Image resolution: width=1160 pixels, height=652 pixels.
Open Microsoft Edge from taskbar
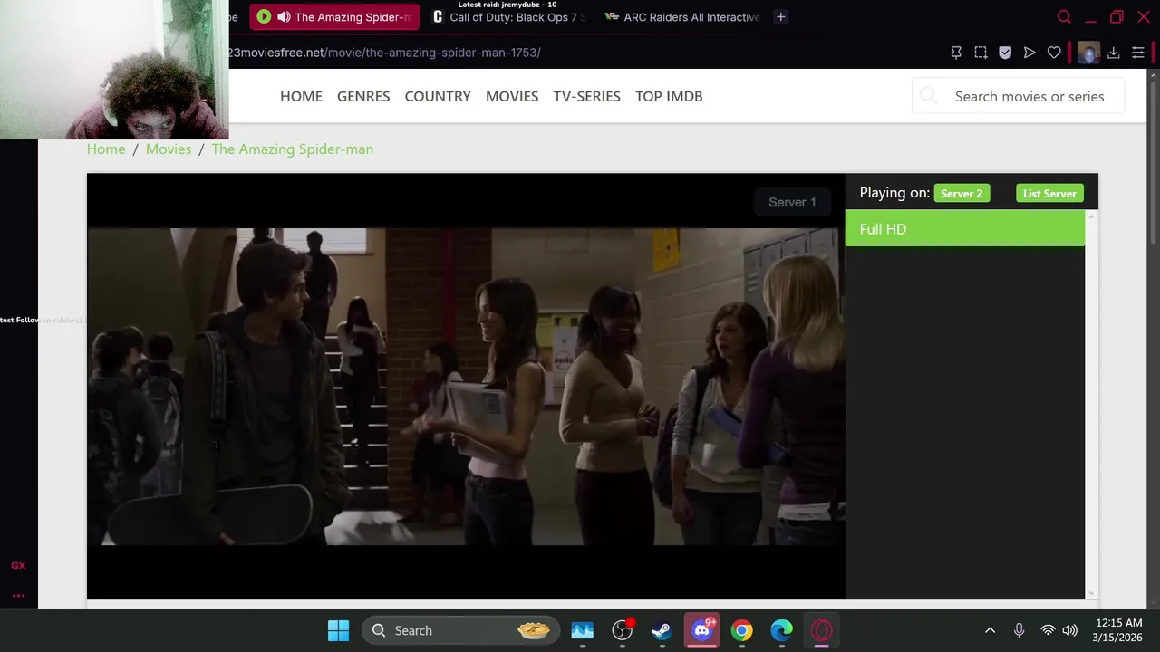tap(782, 630)
